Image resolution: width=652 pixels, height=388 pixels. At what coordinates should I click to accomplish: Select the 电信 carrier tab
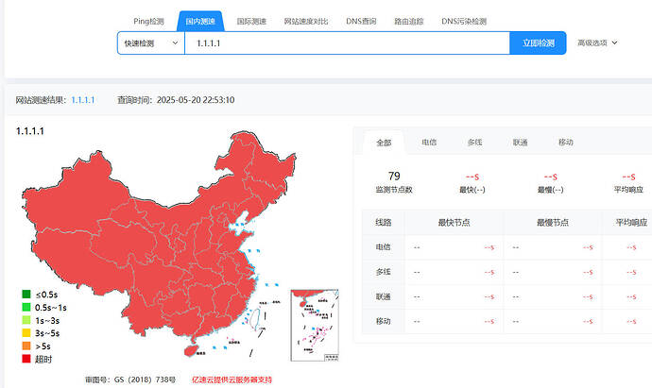point(429,142)
